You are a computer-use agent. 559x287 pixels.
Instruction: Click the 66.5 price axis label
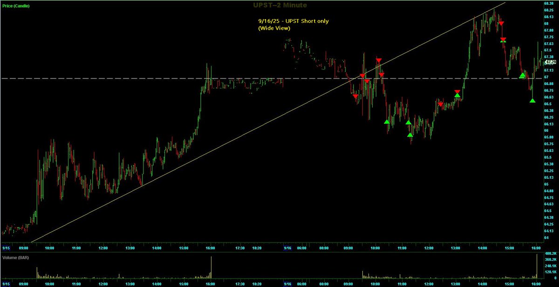click(547, 104)
